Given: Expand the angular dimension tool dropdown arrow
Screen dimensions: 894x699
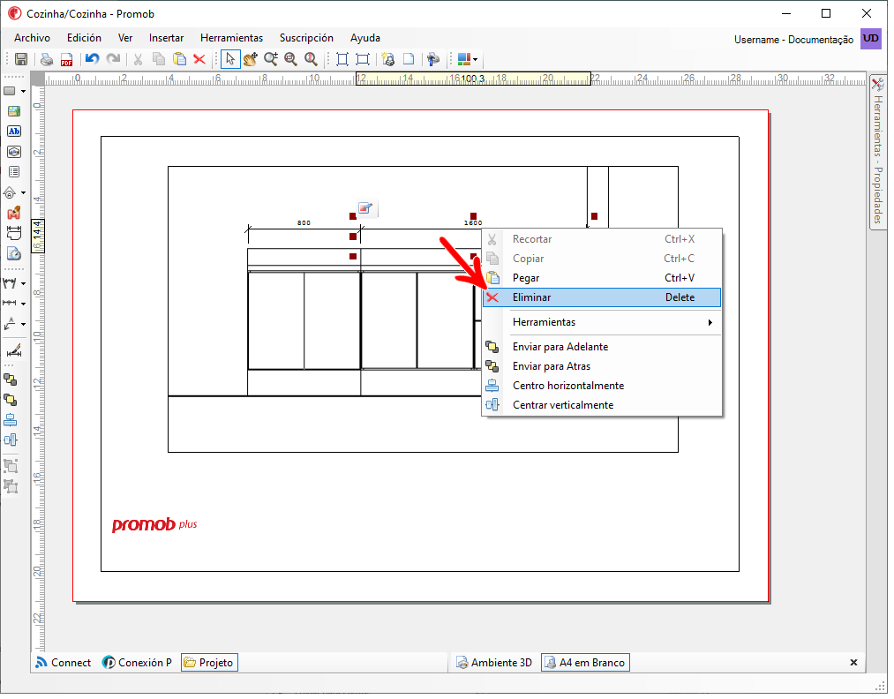Looking at the screenshot, I should pos(23,283).
